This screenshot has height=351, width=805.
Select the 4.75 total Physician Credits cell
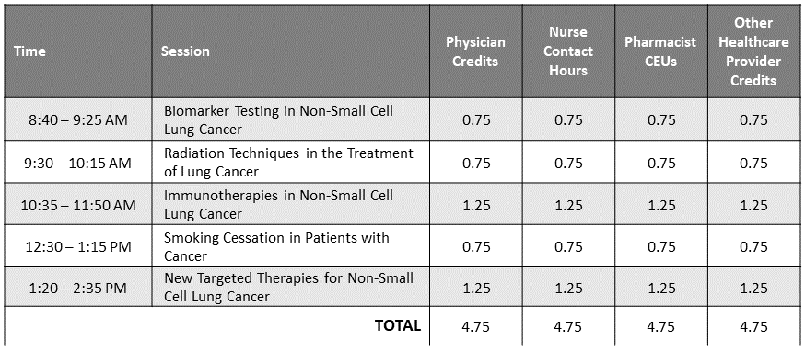[476, 325]
